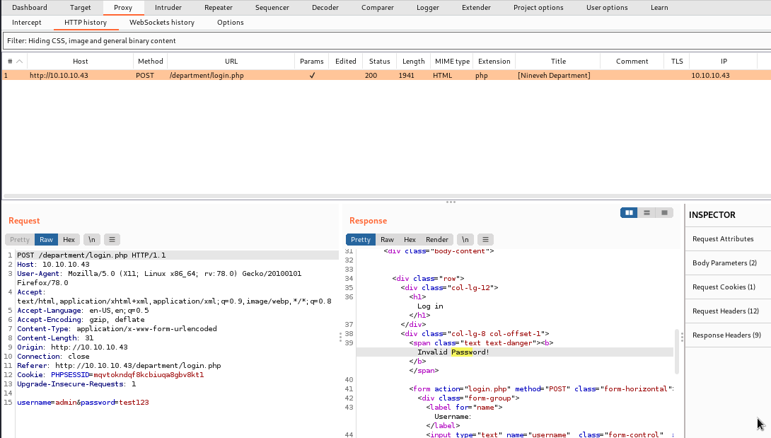This screenshot has width=771, height=438.
Task: Switch to vertical stacked layout icon
Action: [x=647, y=213]
